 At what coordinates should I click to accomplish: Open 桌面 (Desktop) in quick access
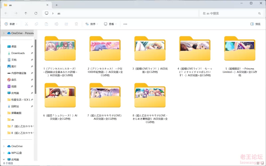tap(12, 46)
